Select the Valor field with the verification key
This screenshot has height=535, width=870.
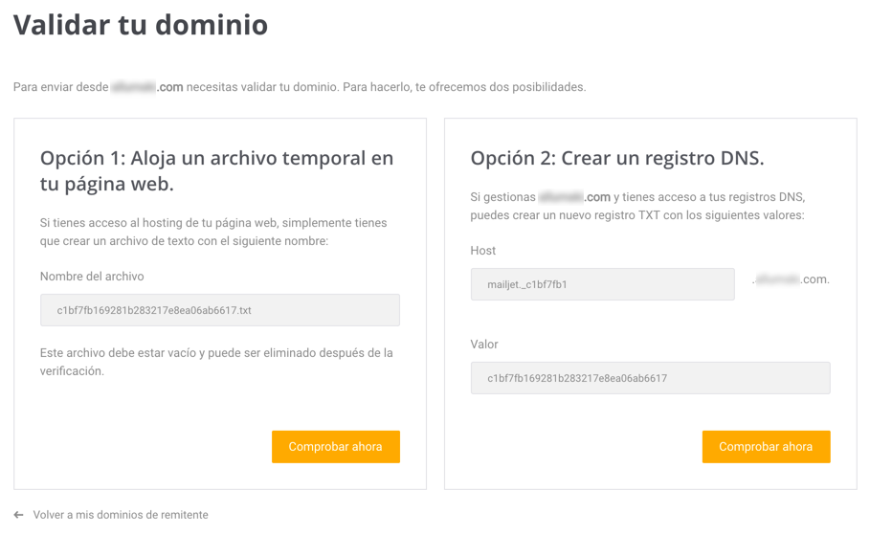pos(650,378)
